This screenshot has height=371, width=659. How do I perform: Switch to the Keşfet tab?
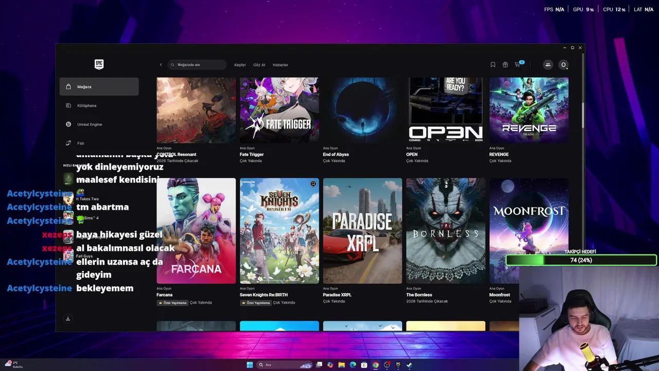coord(240,65)
